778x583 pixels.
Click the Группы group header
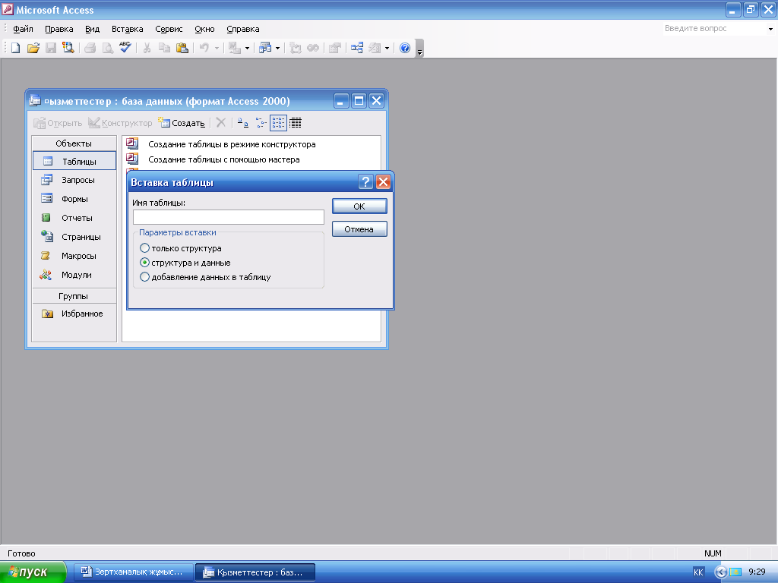(74, 296)
